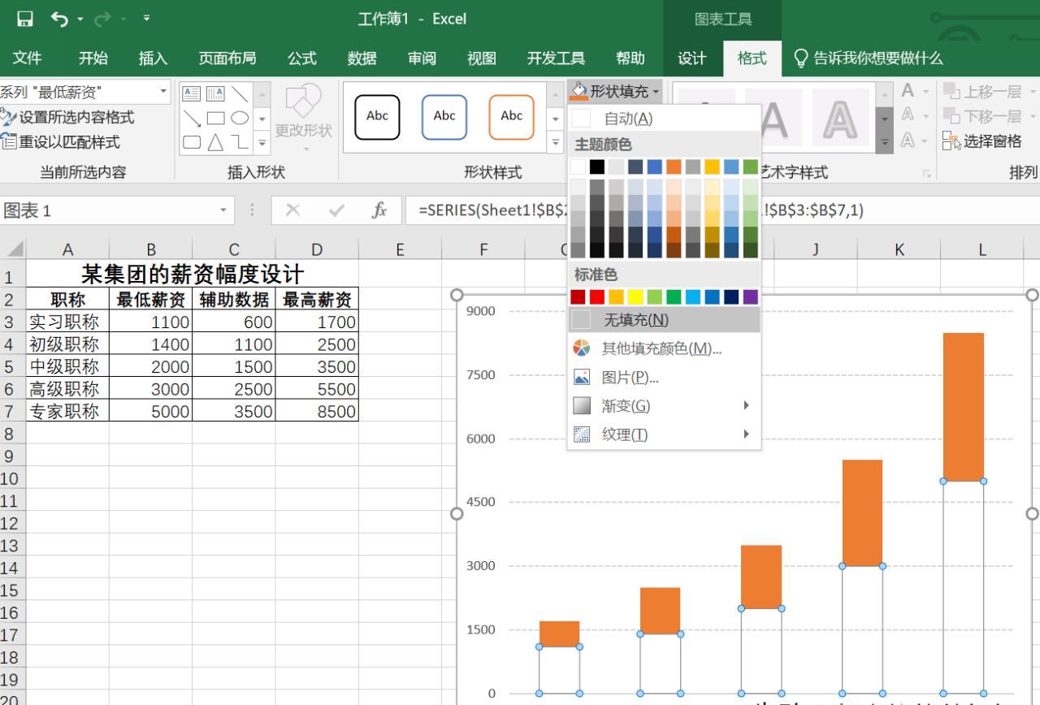Switch to the 页面布局 ribbon tab
1040x705 pixels.
pyautogui.click(x=227, y=58)
